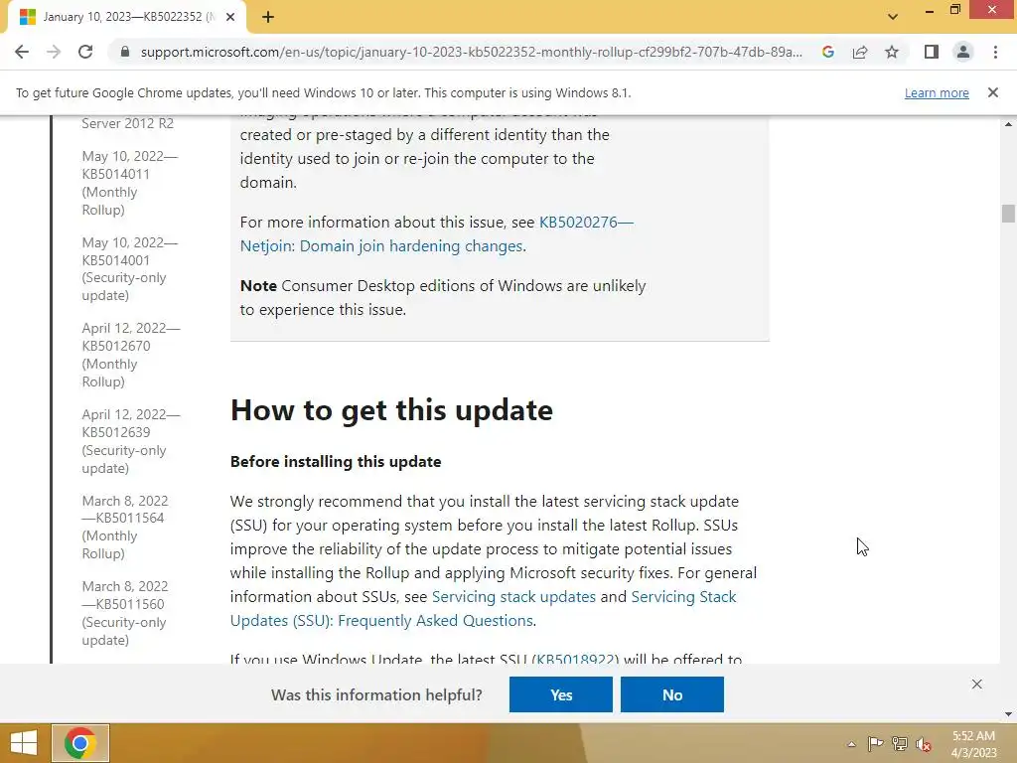This screenshot has height=763, width=1017.
Task: Open March 8, 2022—KB5011560 Security-only update
Action: (x=125, y=613)
